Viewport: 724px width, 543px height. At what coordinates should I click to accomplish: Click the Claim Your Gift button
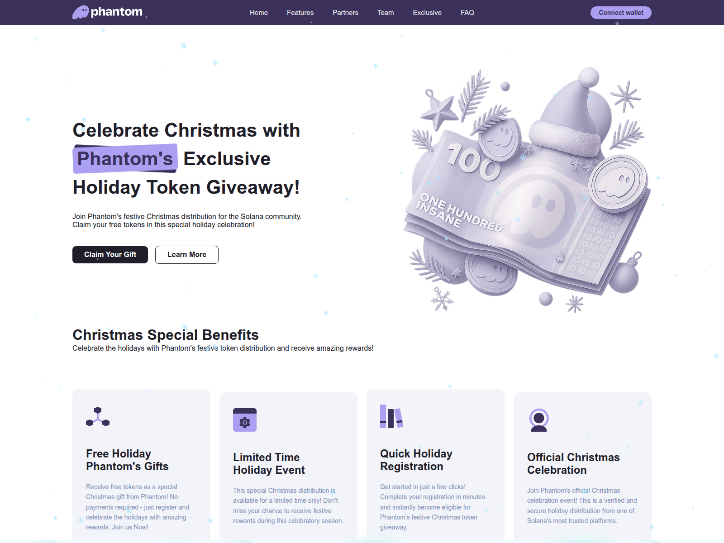110,255
